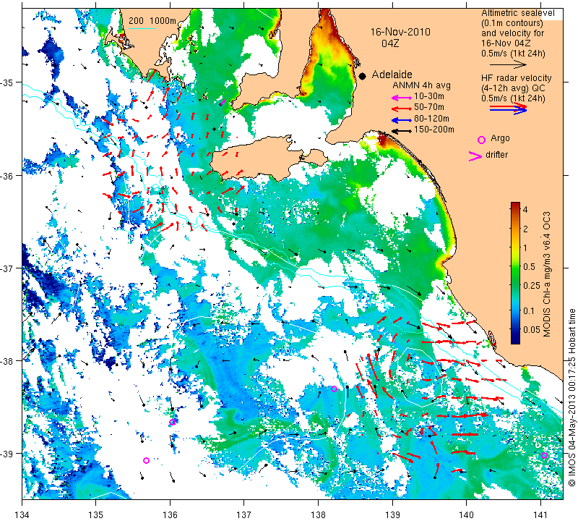Click the black 150-200m legend arrow

[402, 131]
